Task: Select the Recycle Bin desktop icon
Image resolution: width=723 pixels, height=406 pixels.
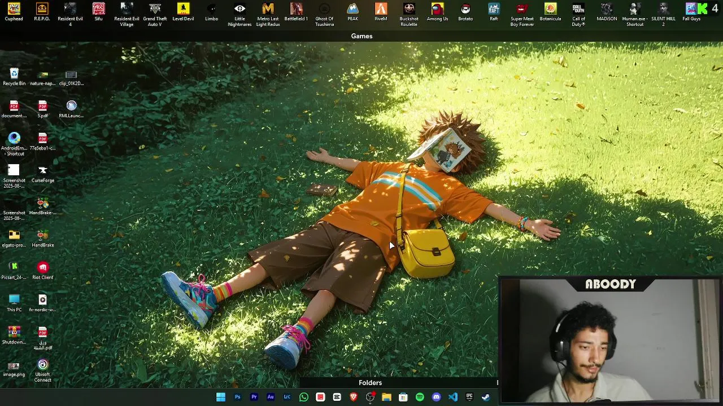Action: [x=14, y=77]
